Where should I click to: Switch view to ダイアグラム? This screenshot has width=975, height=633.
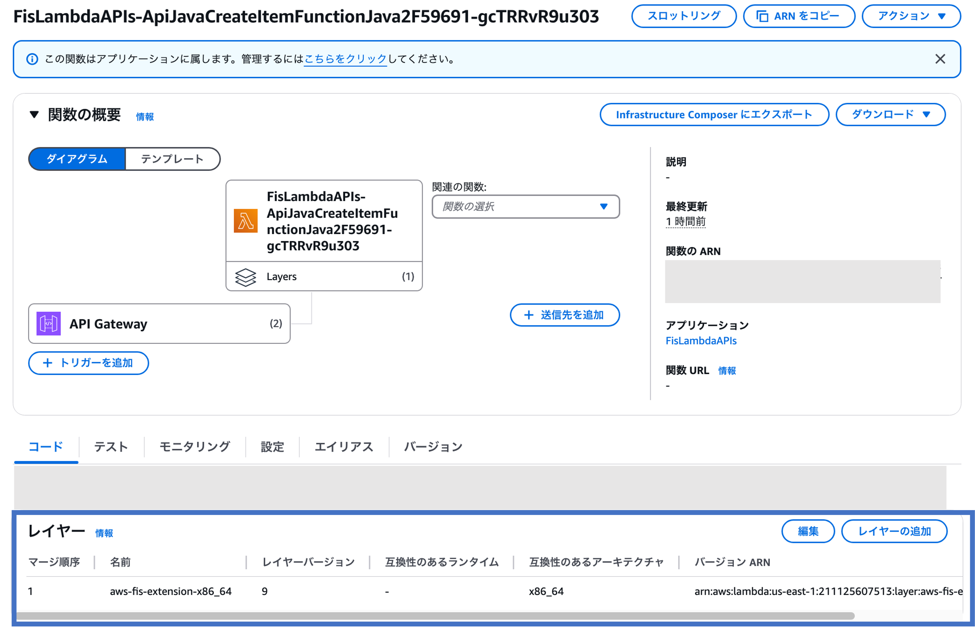(77, 159)
